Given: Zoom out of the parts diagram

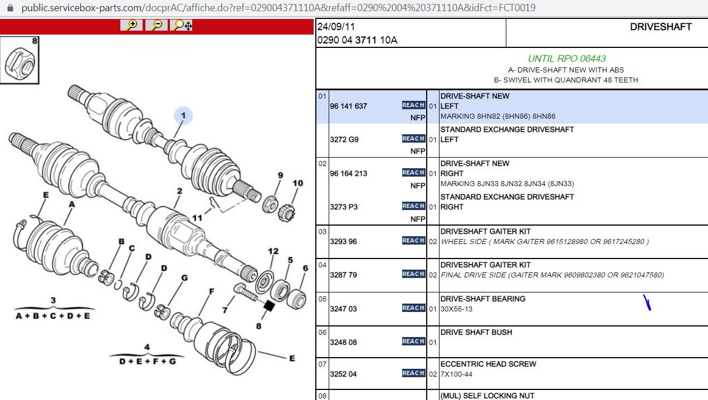Looking at the screenshot, I should pyautogui.click(x=157, y=25).
